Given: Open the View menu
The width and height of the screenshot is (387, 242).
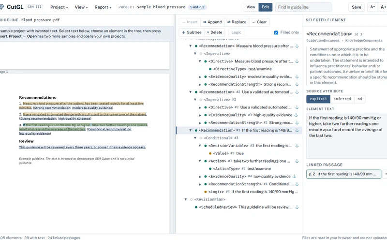Looking at the screenshot, I should pos(81,7).
